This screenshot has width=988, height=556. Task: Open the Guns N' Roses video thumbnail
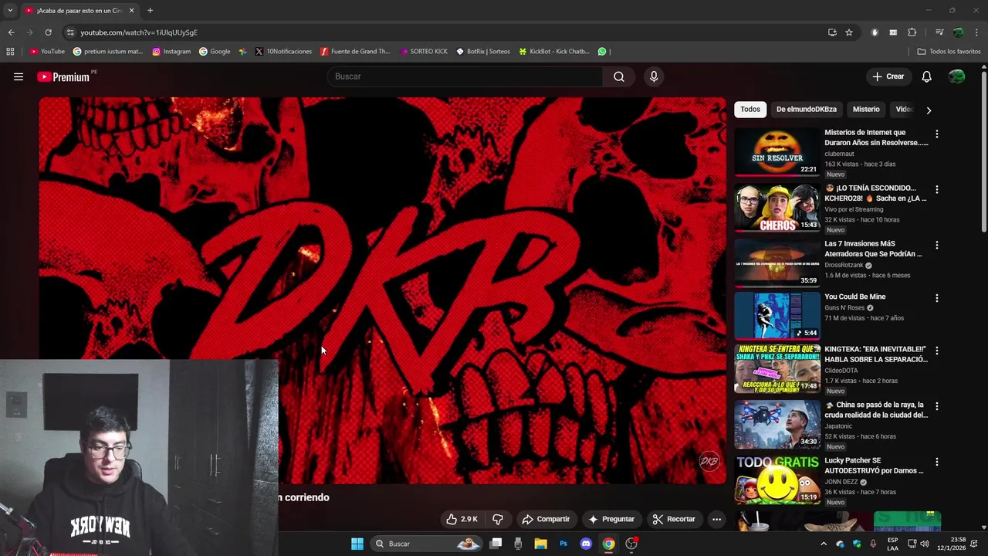pos(777,316)
